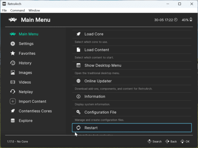This screenshot has width=198, height=148.
Task: Select the Restart option
Action: click(x=132, y=128)
